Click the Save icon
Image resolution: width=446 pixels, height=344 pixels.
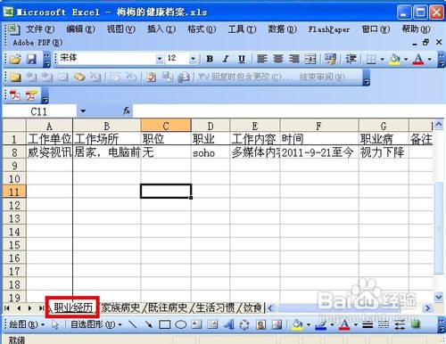[x=31, y=59]
